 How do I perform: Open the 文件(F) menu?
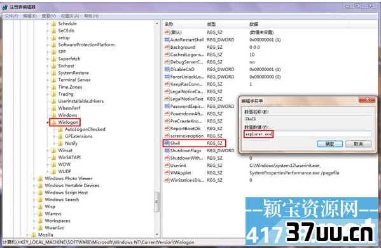pos(11,16)
